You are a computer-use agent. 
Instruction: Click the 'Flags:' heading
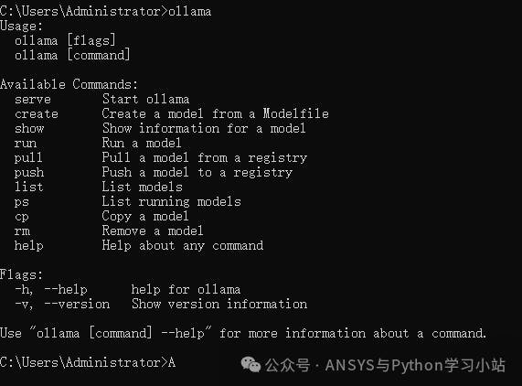coord(21,274)
